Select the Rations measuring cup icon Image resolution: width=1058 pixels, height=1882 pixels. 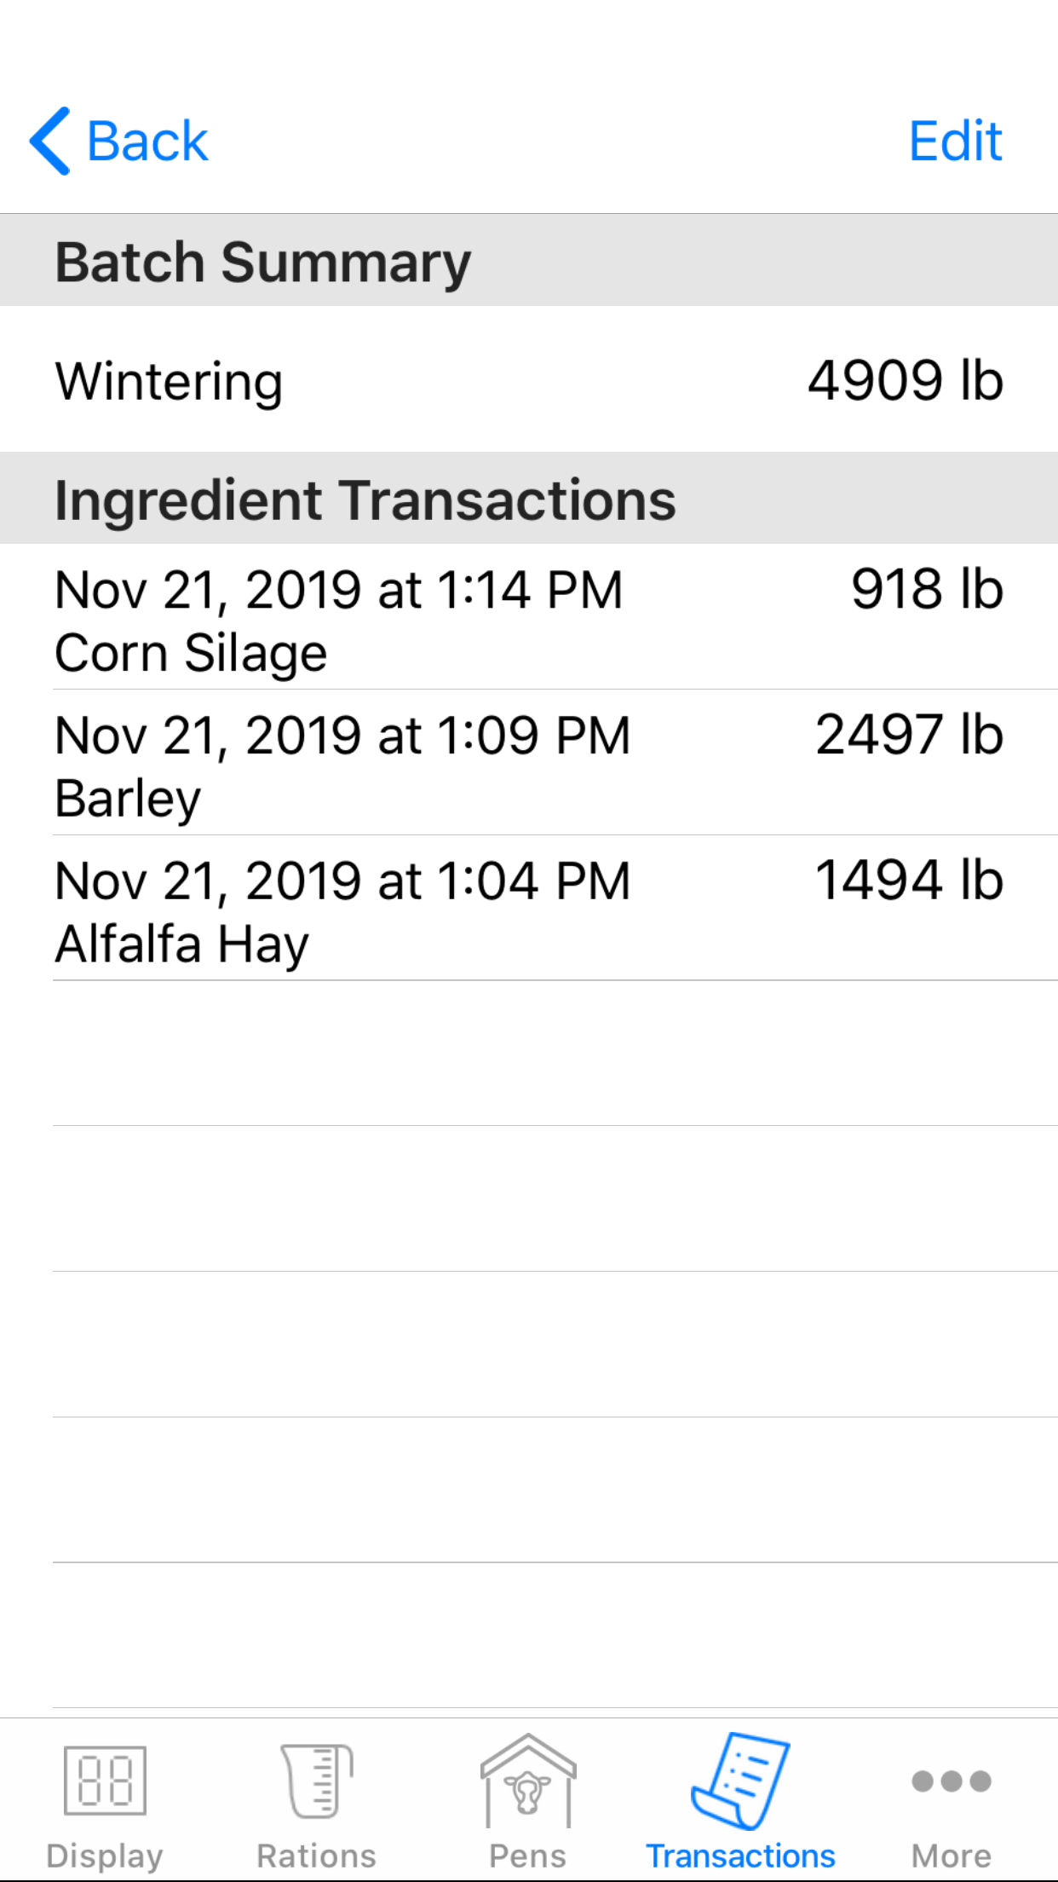317,1781
